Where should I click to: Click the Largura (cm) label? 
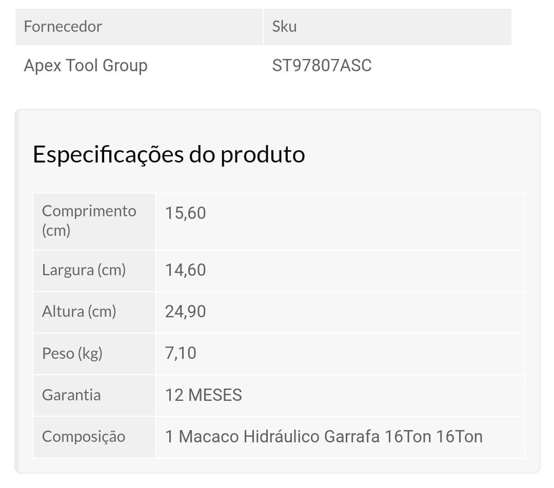[x=84, y=270]
